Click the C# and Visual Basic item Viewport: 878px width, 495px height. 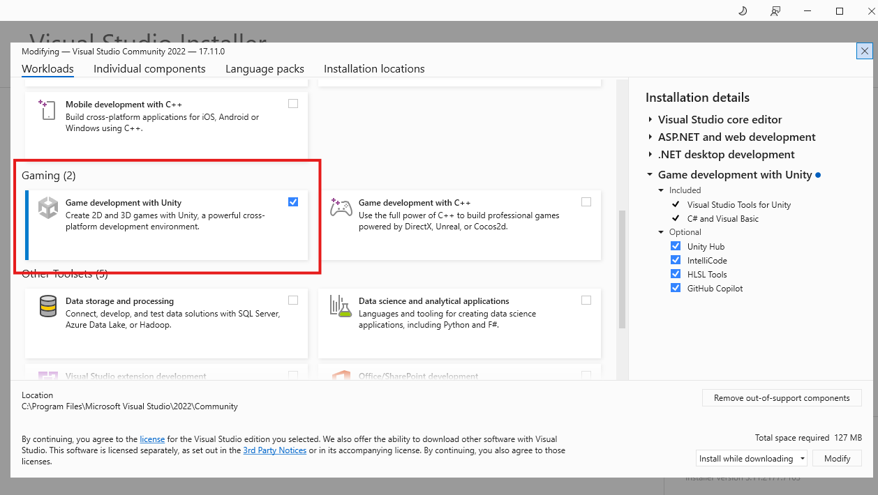click(723, 218)
